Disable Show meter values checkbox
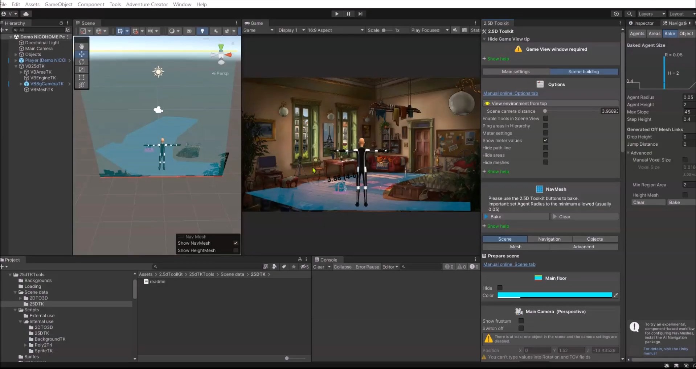The width and height of the screenshot is (696, 369). coord(545,140)
